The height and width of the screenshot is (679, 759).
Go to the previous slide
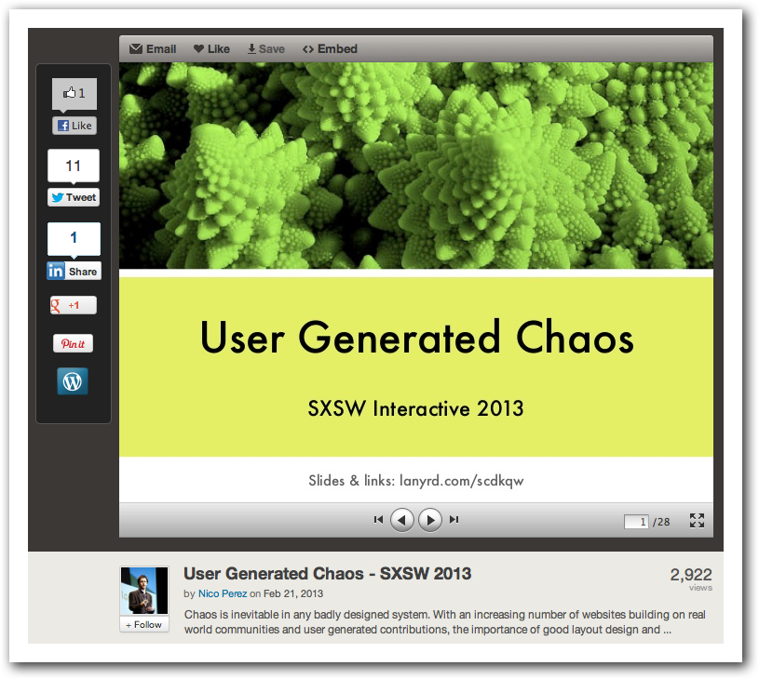point(401,520)
